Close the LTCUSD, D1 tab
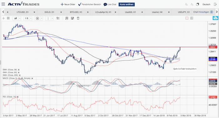The image size is (219, 118). [x=34, y=12]
